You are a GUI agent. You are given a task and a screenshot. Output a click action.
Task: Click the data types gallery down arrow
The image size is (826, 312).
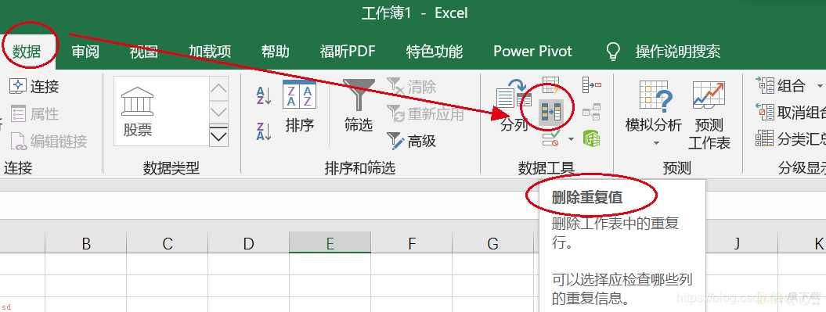click(x=218, y=112)
